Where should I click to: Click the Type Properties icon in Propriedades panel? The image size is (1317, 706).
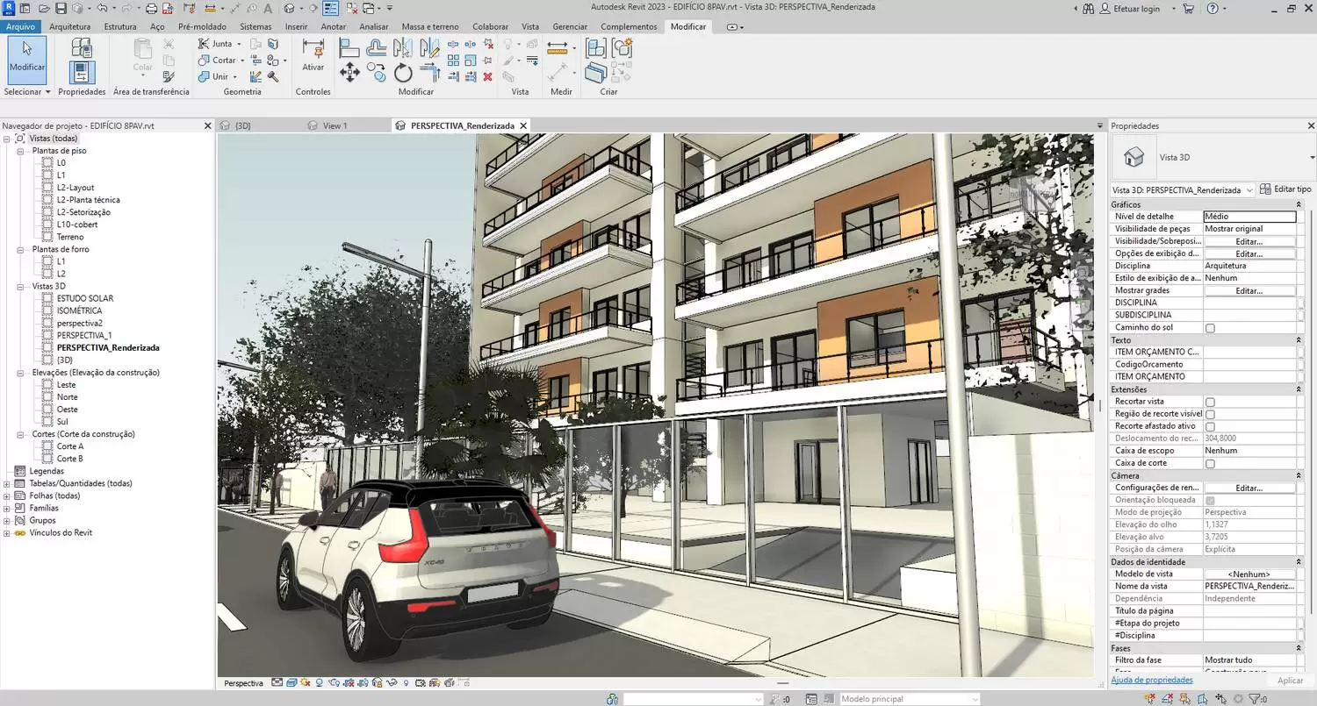[x=82, y=47]
